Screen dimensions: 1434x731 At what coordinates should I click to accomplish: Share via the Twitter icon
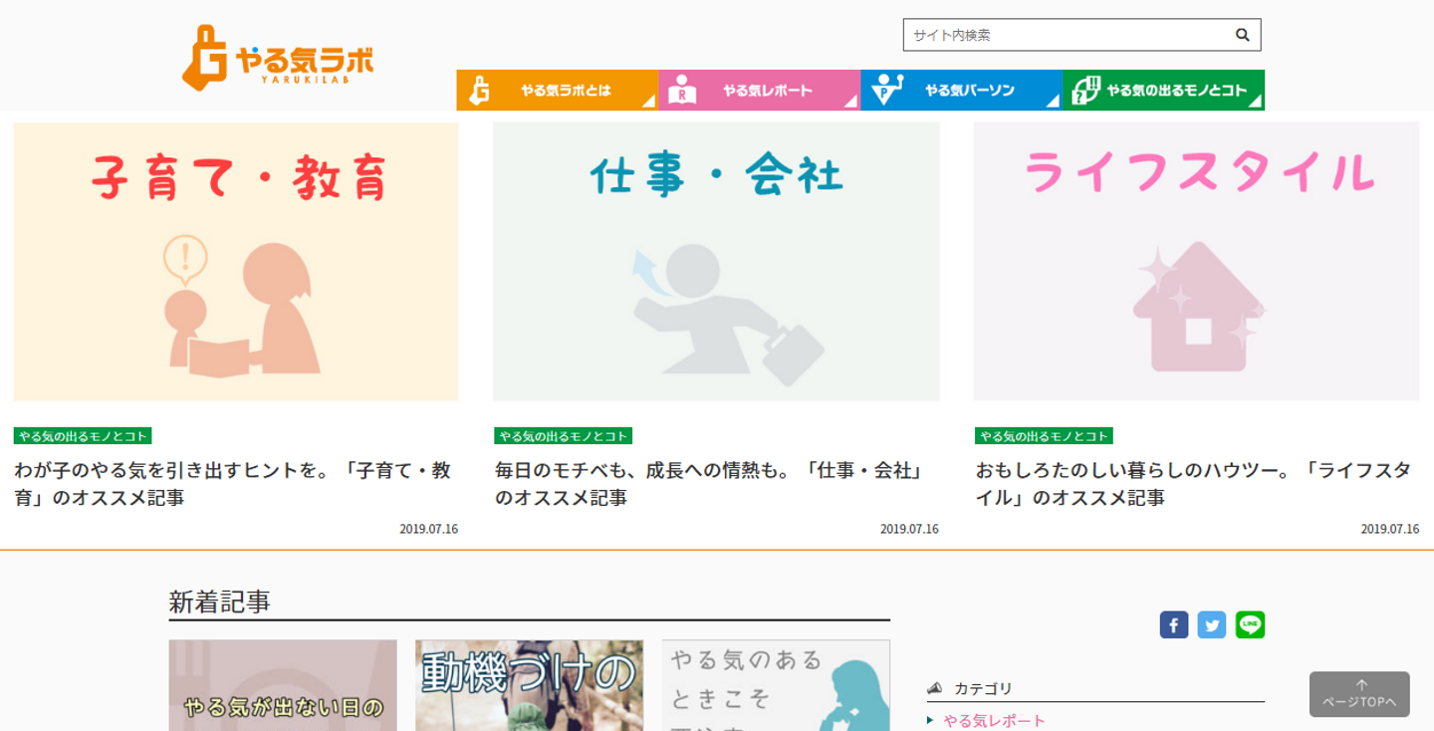click(x=1212, y=624)
